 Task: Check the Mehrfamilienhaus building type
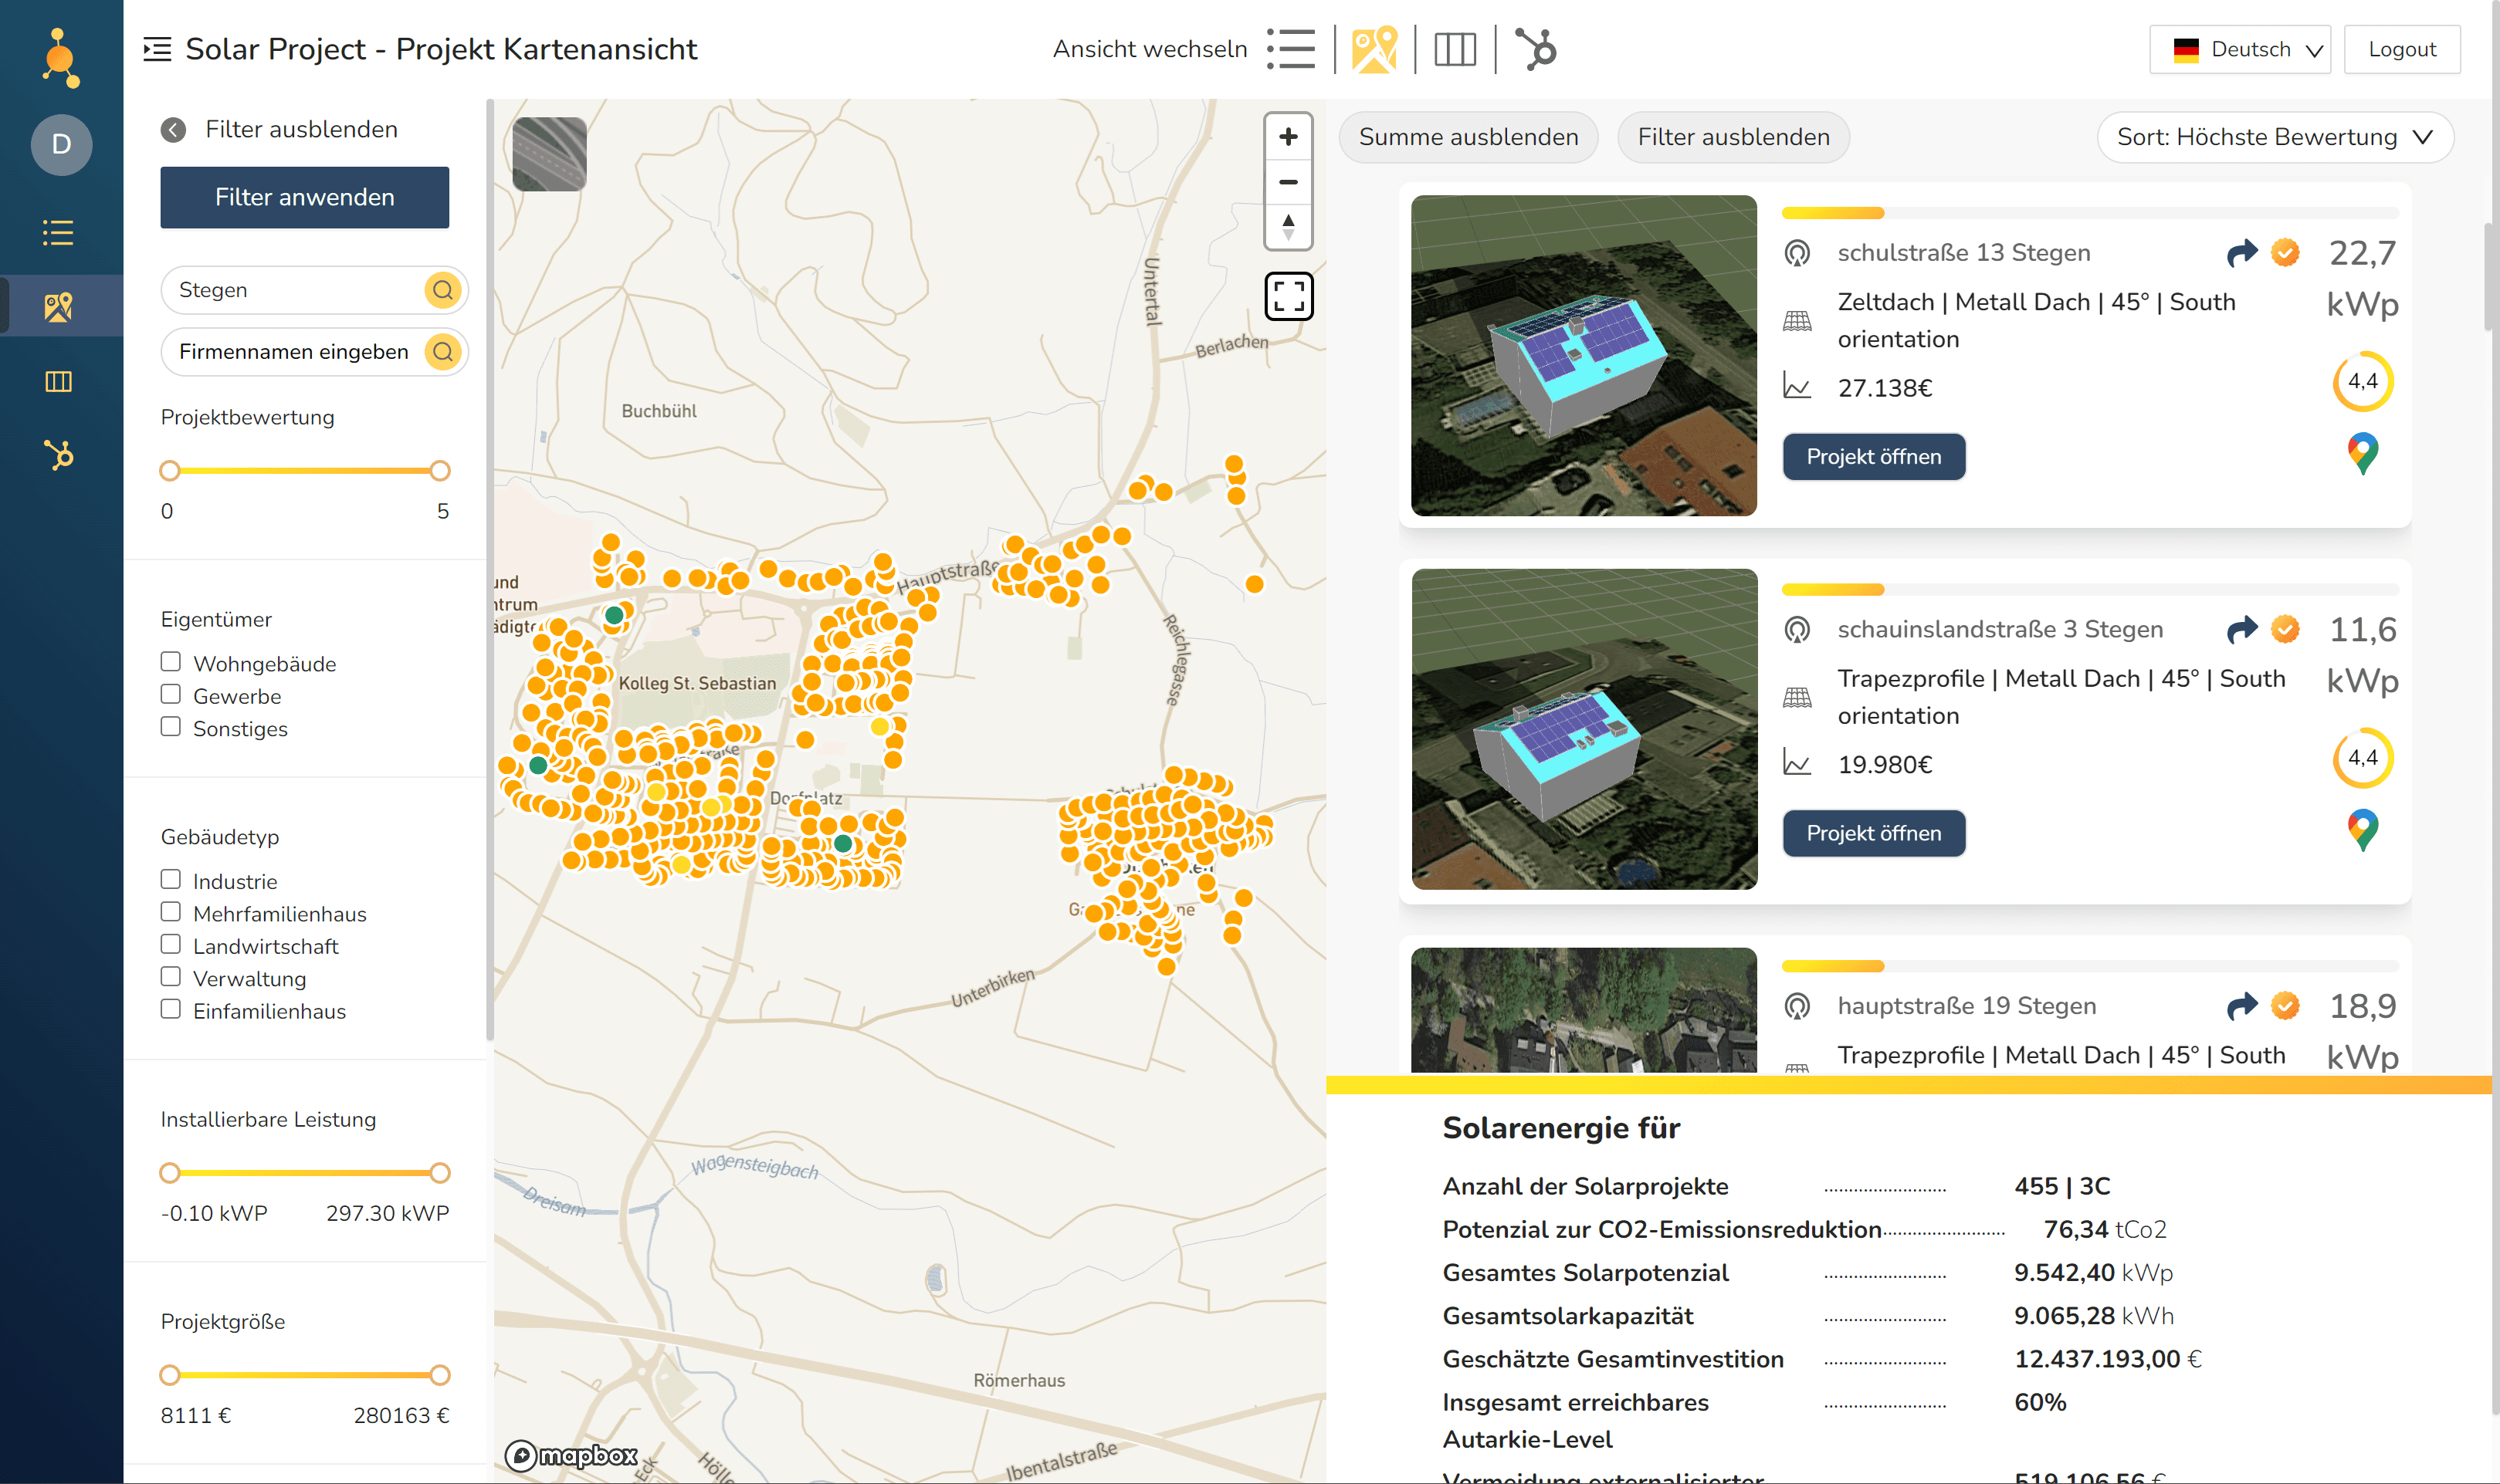(171, 912)
